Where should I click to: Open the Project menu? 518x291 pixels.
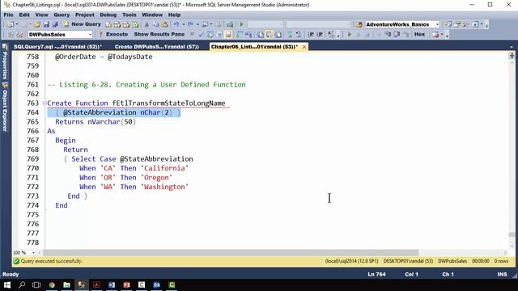(85, 15)
